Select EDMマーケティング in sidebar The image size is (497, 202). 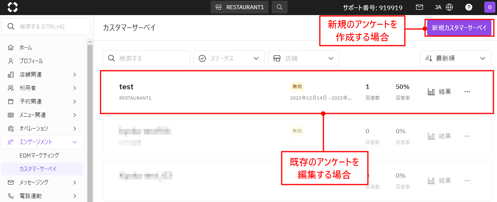point(39,156)
